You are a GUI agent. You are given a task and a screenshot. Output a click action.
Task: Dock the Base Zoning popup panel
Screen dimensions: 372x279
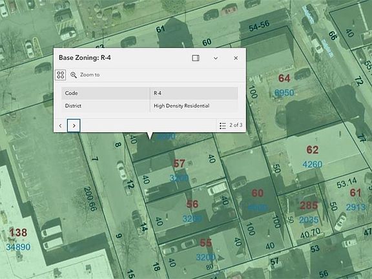click(x=196, y=58)
